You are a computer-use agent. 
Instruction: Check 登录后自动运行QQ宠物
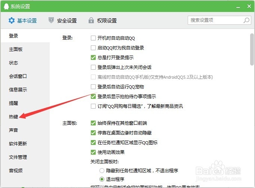coord(93,87)
